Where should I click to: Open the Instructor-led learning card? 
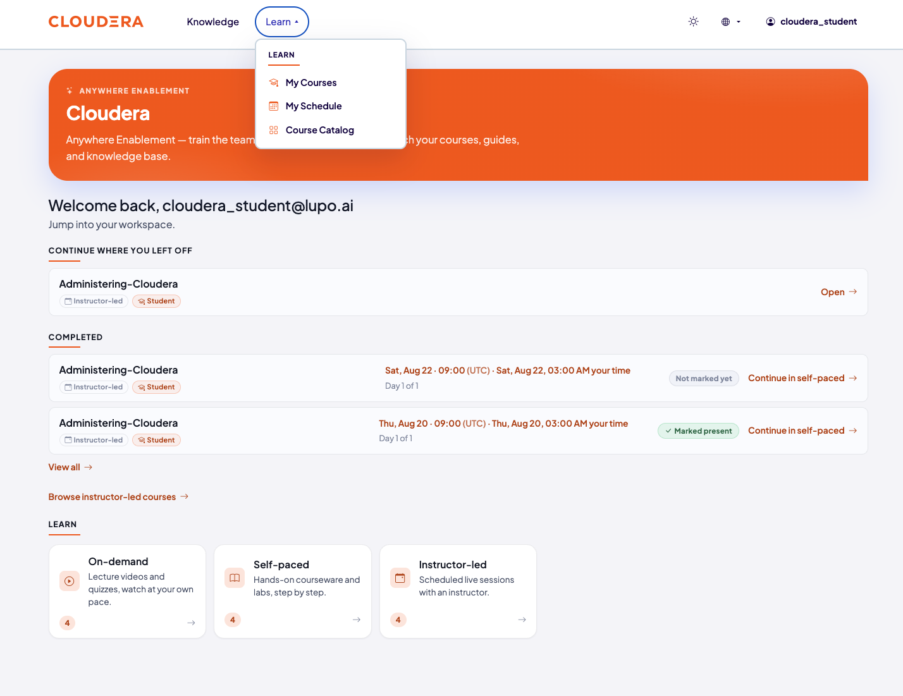(x=458, y=592)
